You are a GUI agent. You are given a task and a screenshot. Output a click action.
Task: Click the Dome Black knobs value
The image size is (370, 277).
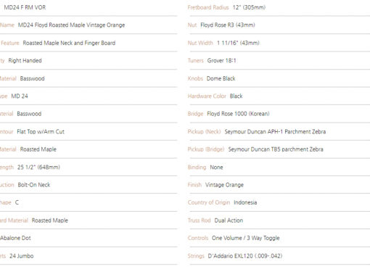221,78
